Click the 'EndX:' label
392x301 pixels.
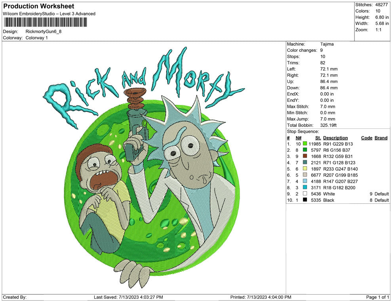tap(293, 94)
